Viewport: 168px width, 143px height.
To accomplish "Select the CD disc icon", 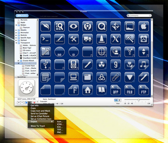I will tap(73, 52).
